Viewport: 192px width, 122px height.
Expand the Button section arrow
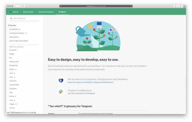click(x=16, y=69)
